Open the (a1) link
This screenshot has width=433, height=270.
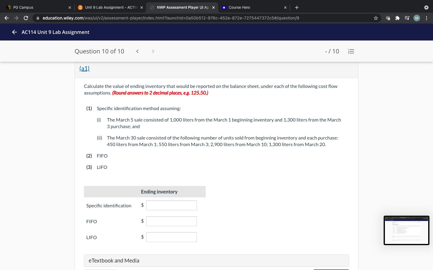(84, 68)
